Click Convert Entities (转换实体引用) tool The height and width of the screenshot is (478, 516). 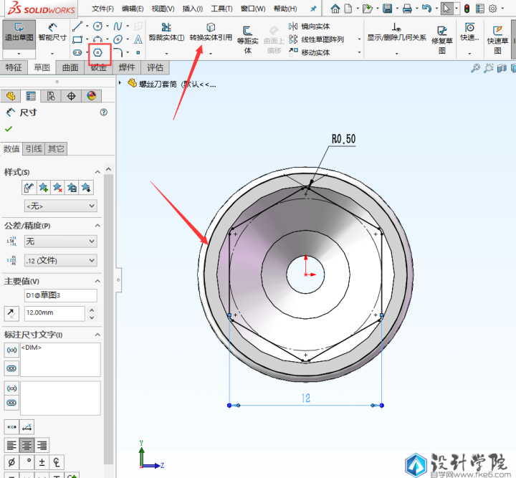coord(211,32)
